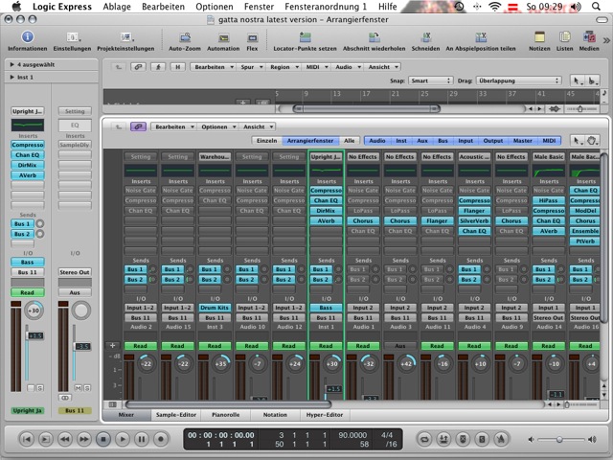Open the Informationen inspector icon

pos(28,37)
